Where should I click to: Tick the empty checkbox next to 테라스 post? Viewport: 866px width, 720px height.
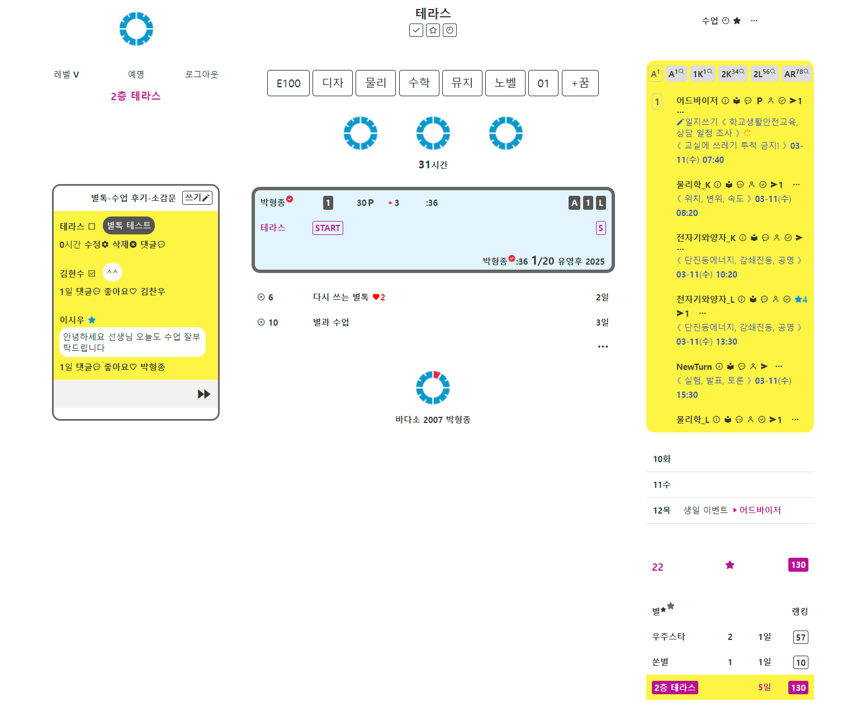(x=92, y=227)
